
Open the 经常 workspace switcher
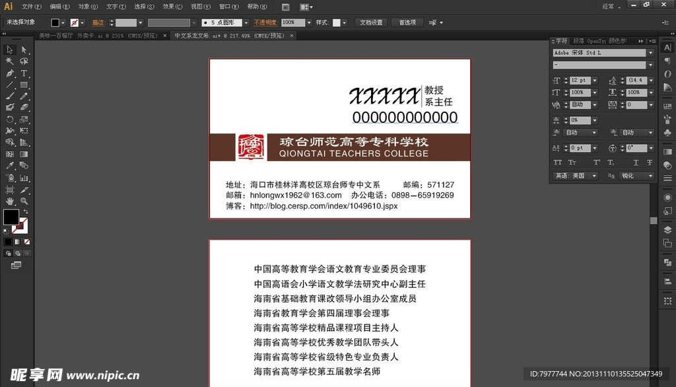pos(611,7)
